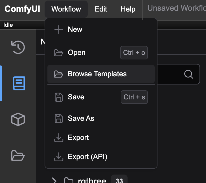
Task: Expand the rgthree folder chevron
Action: tap(54, 180)
